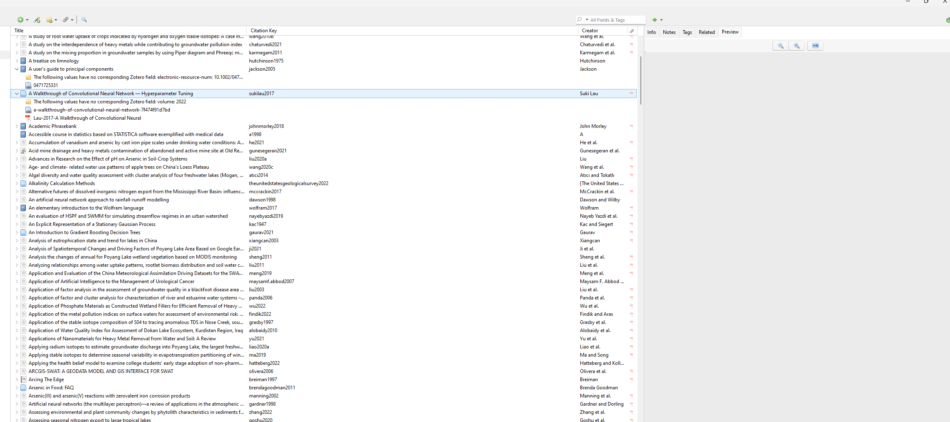Collapse the "A user's guide to principal components" entry
Screen dimensions: 950x422
(x=16, y=69)
